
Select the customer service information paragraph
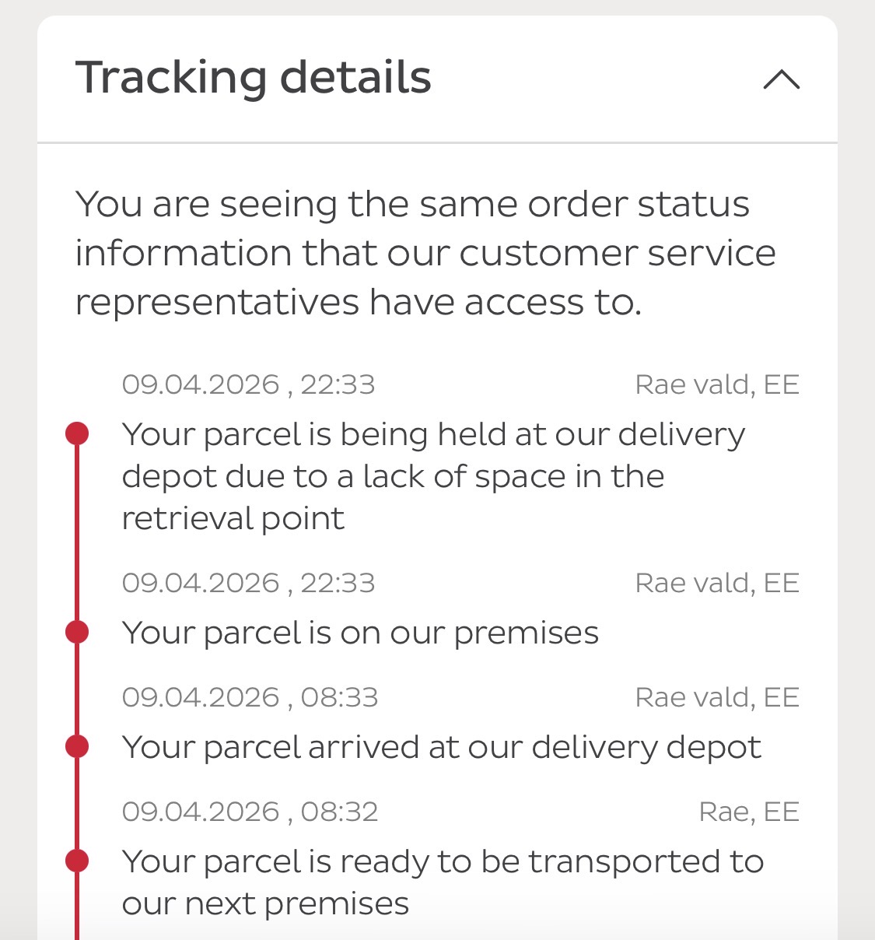[425, 253]
